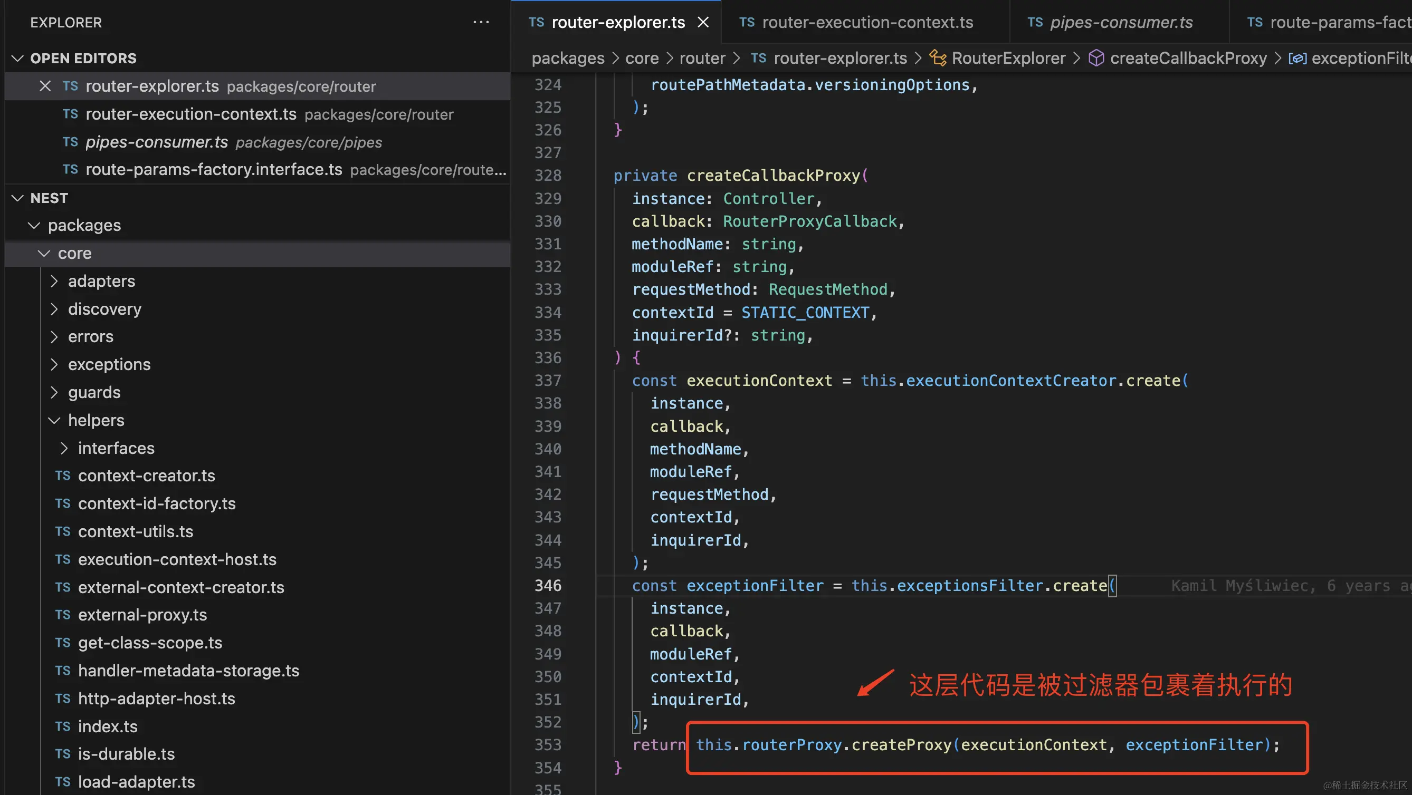Click TS icon of http-adapter-host.ts file
The image size is (1412, 795).
[x=62, y=699]
